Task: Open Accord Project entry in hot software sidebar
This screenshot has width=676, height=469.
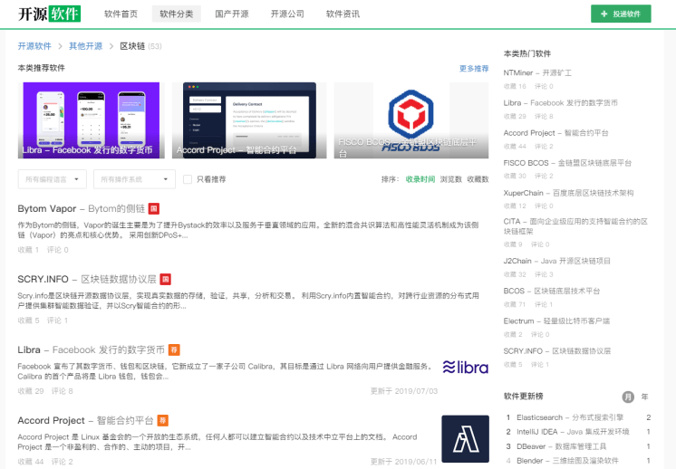Action: point(555,133)
